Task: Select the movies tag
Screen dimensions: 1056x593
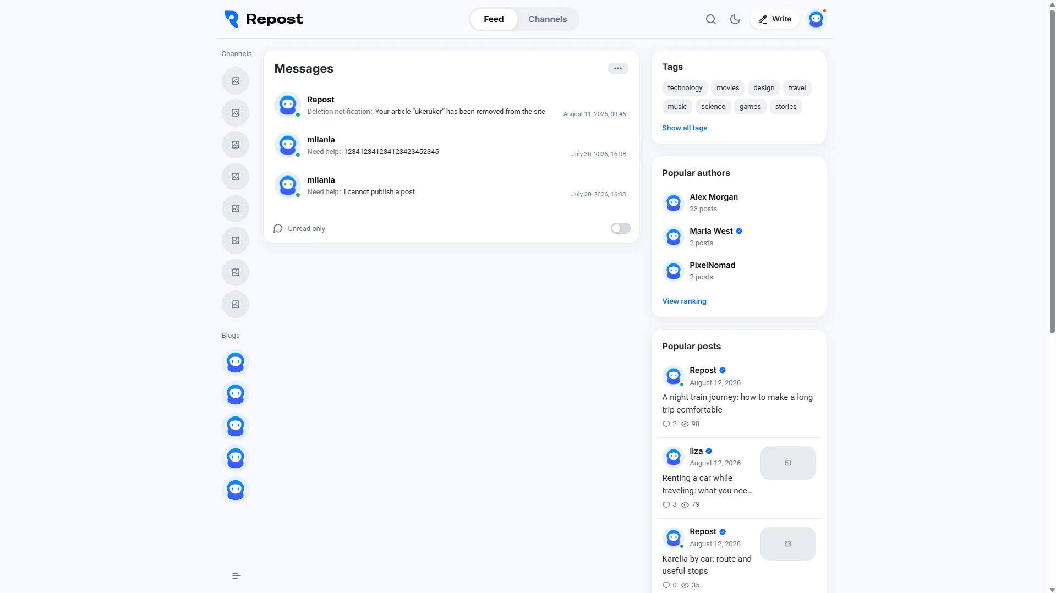Action: tap(727, 88)
